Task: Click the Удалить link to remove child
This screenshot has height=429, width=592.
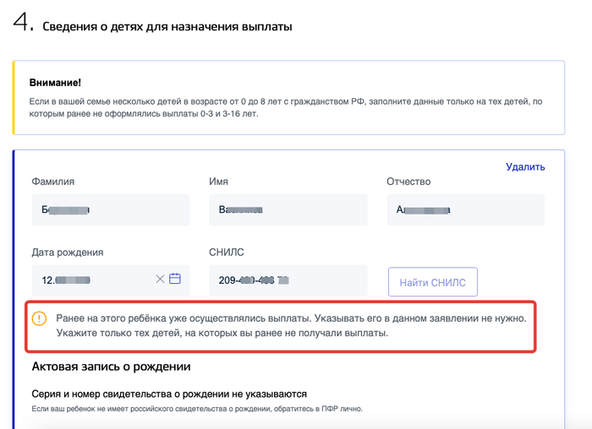Action: tap(525, 167)
